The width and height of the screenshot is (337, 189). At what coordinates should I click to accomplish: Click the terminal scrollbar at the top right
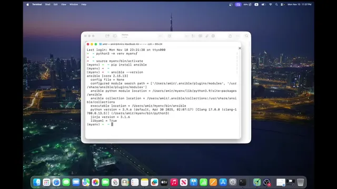(240, 48)
